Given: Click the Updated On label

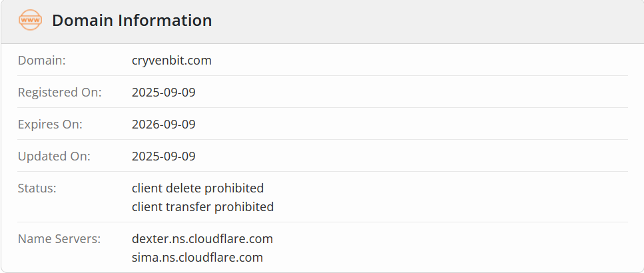Looking at the screenshot, I should [54, 156].
